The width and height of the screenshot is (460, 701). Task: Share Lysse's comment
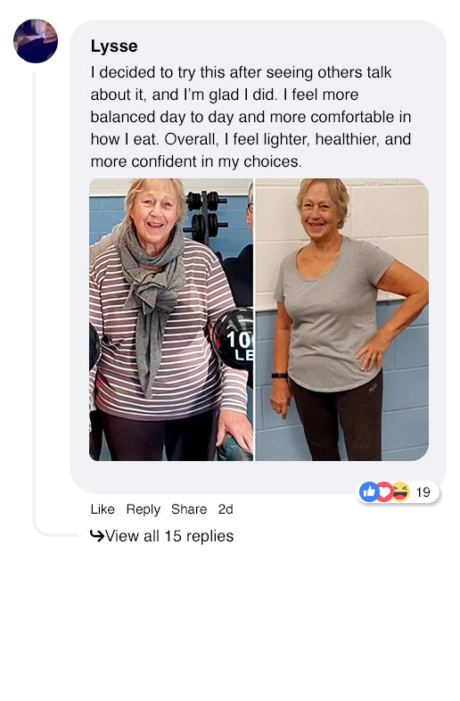click(189, 509)
